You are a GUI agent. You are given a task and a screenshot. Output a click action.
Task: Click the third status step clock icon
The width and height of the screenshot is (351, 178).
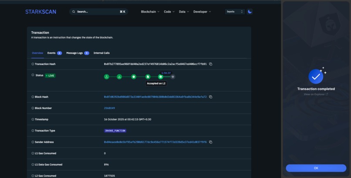coord(134,77)
